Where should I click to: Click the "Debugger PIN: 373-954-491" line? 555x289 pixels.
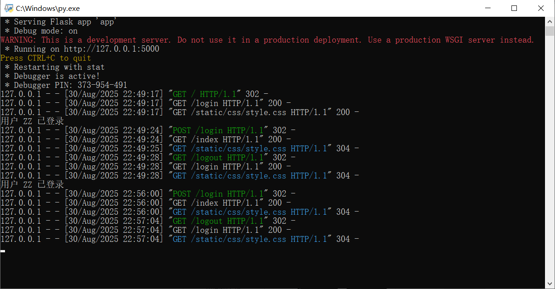[x=66, y=85]
